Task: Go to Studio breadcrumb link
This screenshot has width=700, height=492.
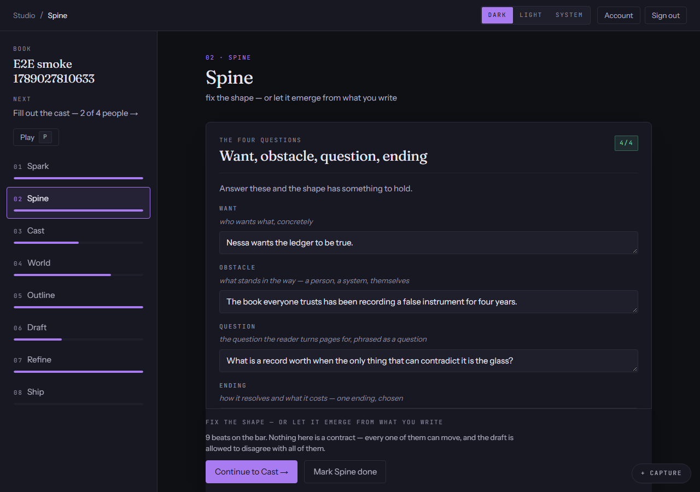Action: pyautogui.click(x=24, y=15)
